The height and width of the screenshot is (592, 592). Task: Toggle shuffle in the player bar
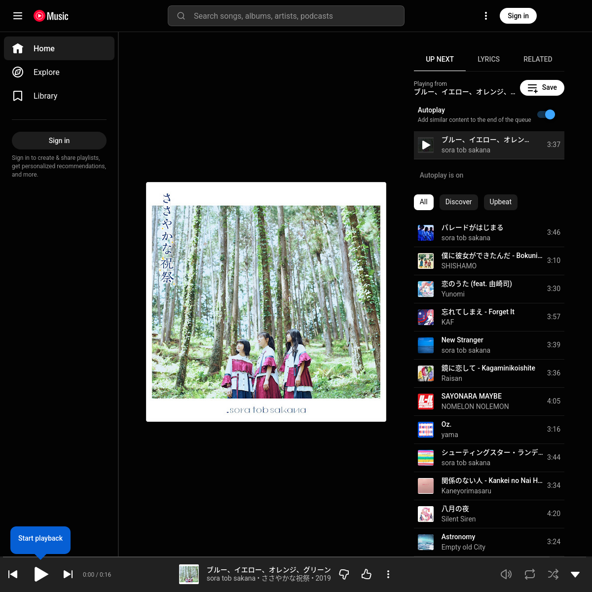[x=553, y=574]
